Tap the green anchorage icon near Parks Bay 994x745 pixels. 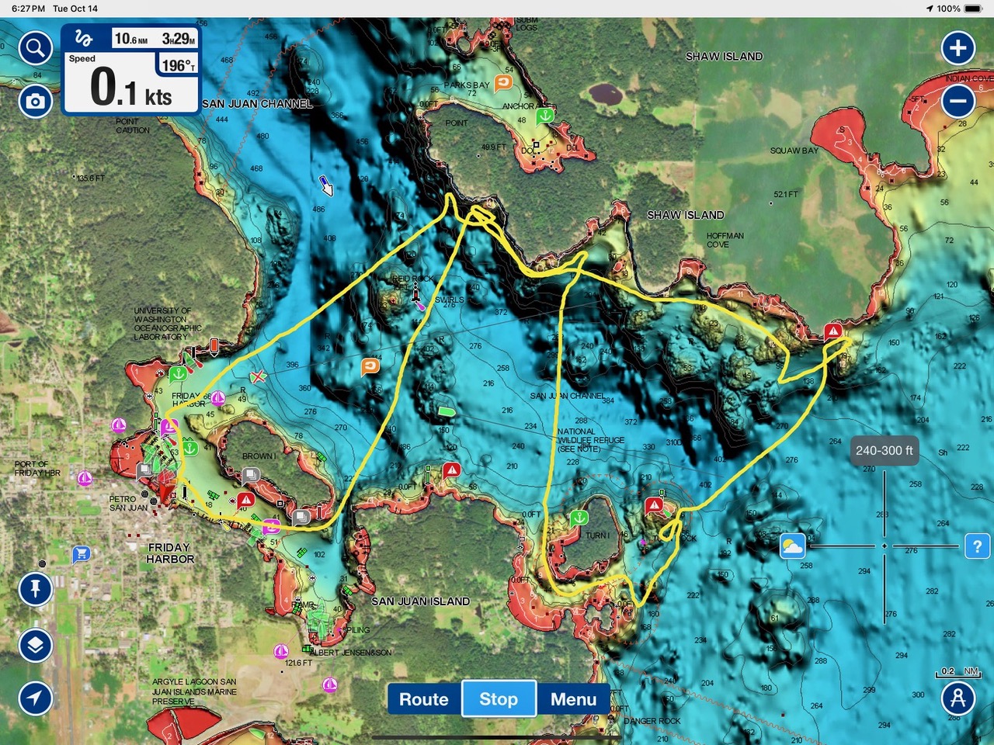[545, 116]
